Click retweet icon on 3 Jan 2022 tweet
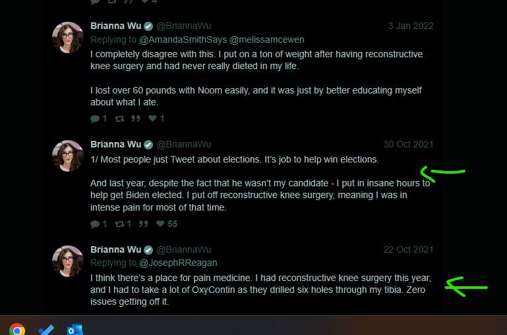This screenshot has height=335, width=507. [x=119, y=118]
